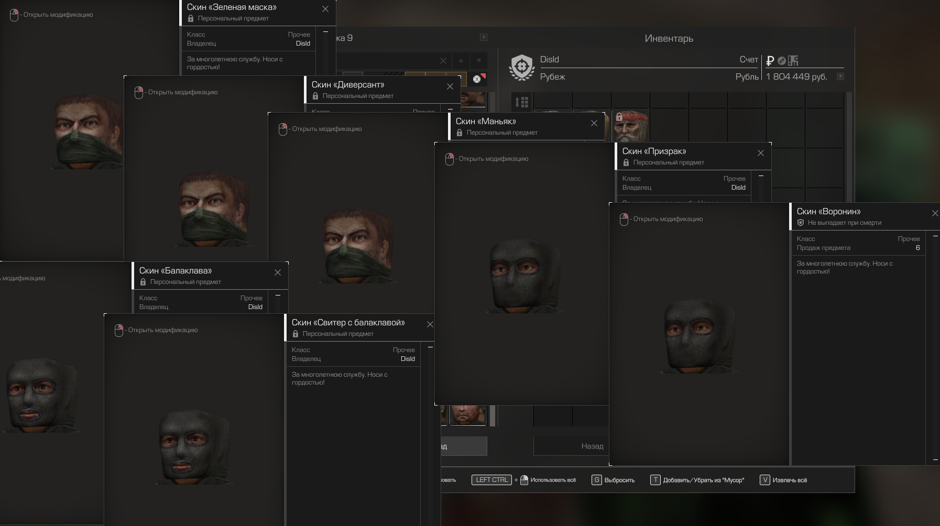940x526 pixels.
Task: Click the storage up arrow button
Action: pyautogui.click(x=461, y=60)
